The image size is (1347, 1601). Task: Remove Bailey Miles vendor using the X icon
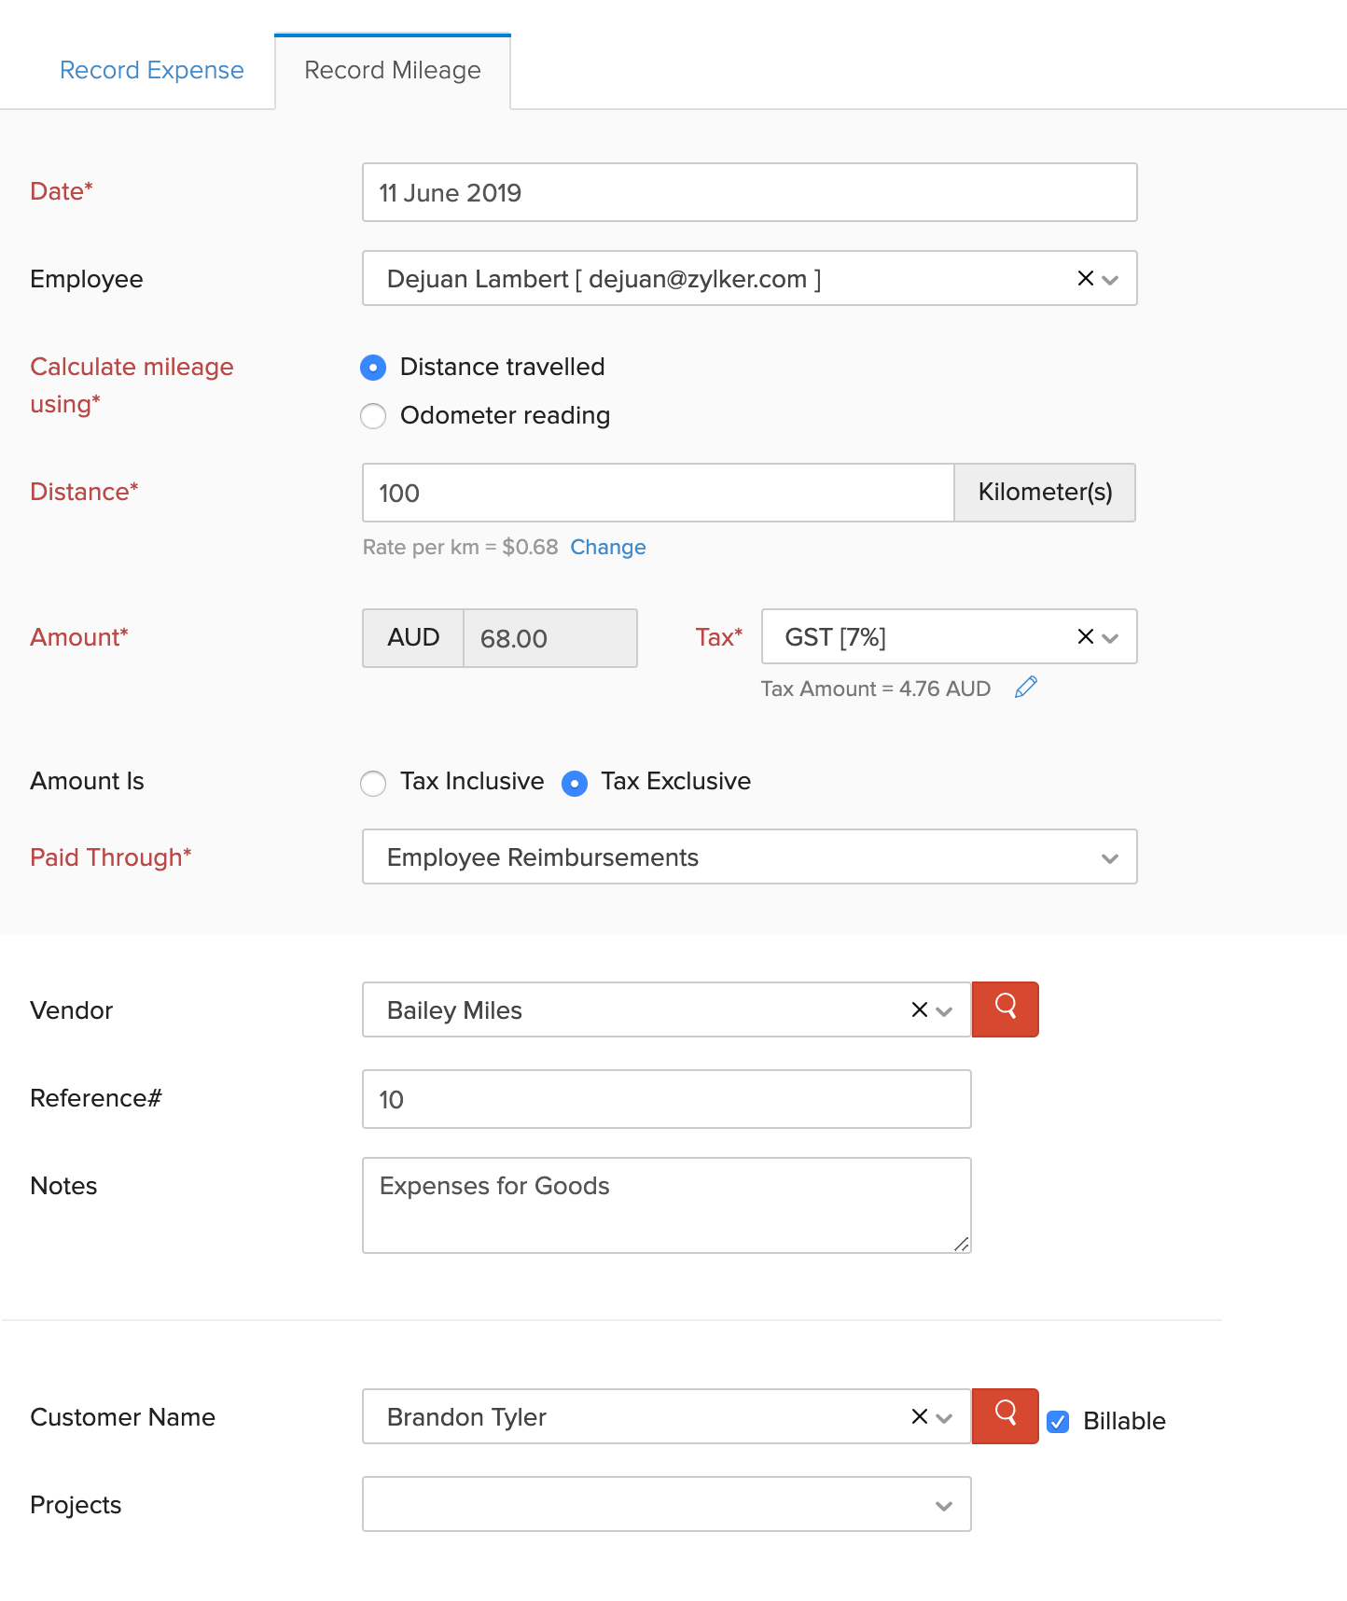coord(919,1009)
